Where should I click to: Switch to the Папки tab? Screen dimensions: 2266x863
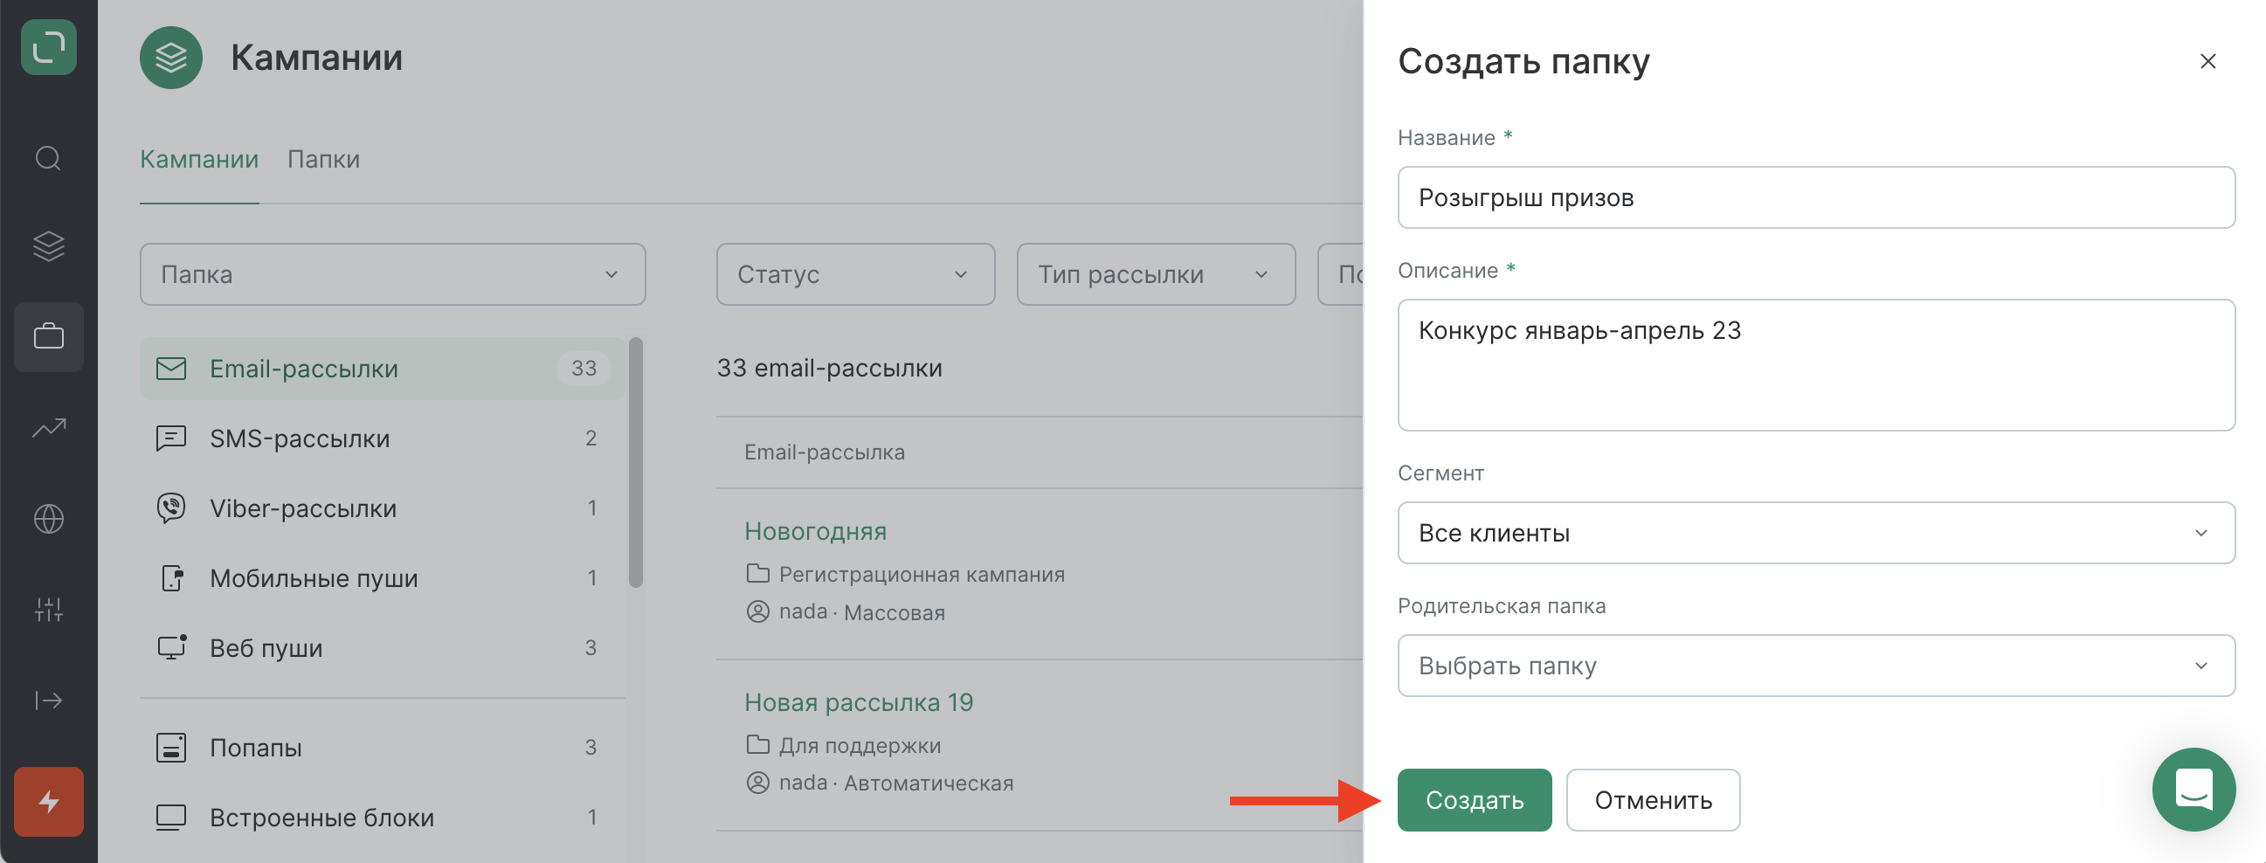(324, 159)
